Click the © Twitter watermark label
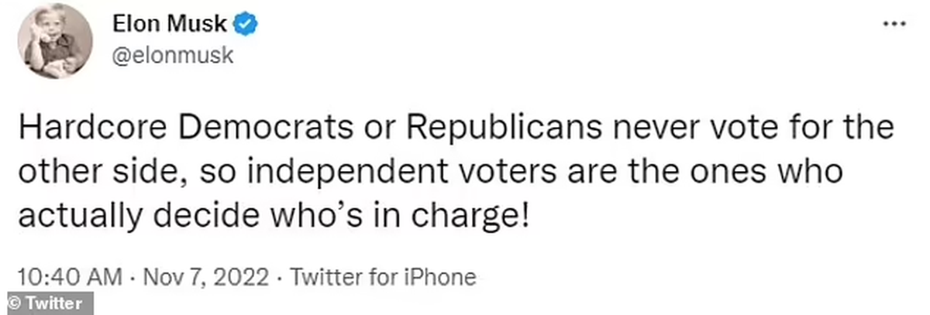Viewport: 930px width, 315px height. tap(46, 303)
